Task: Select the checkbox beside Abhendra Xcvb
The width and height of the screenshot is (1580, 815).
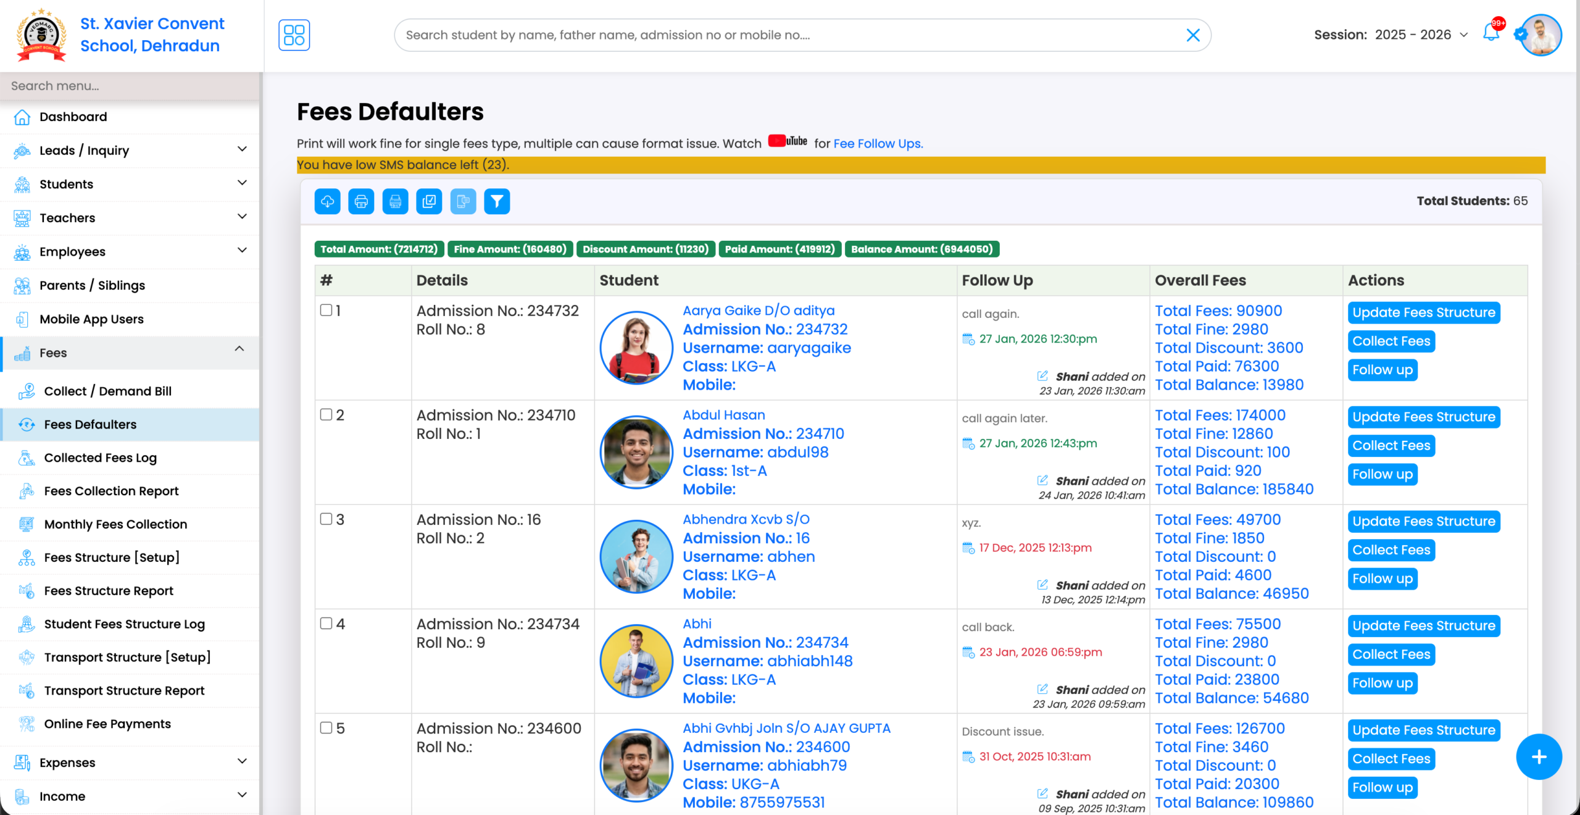Action: [x=326, y=520]
